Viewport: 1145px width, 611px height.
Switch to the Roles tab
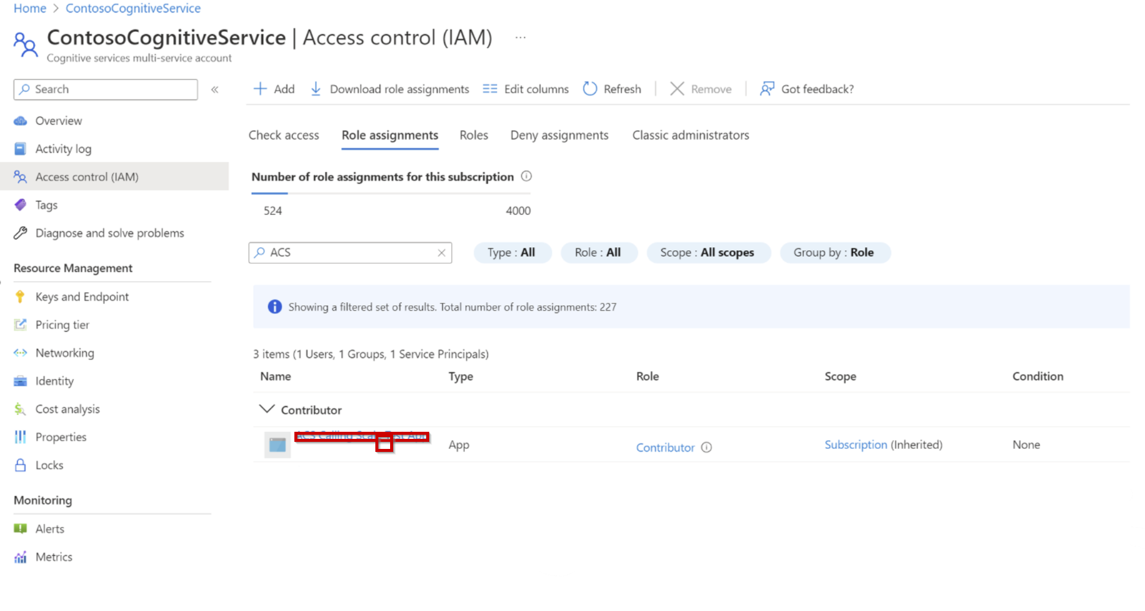click(x=474, y=135)
